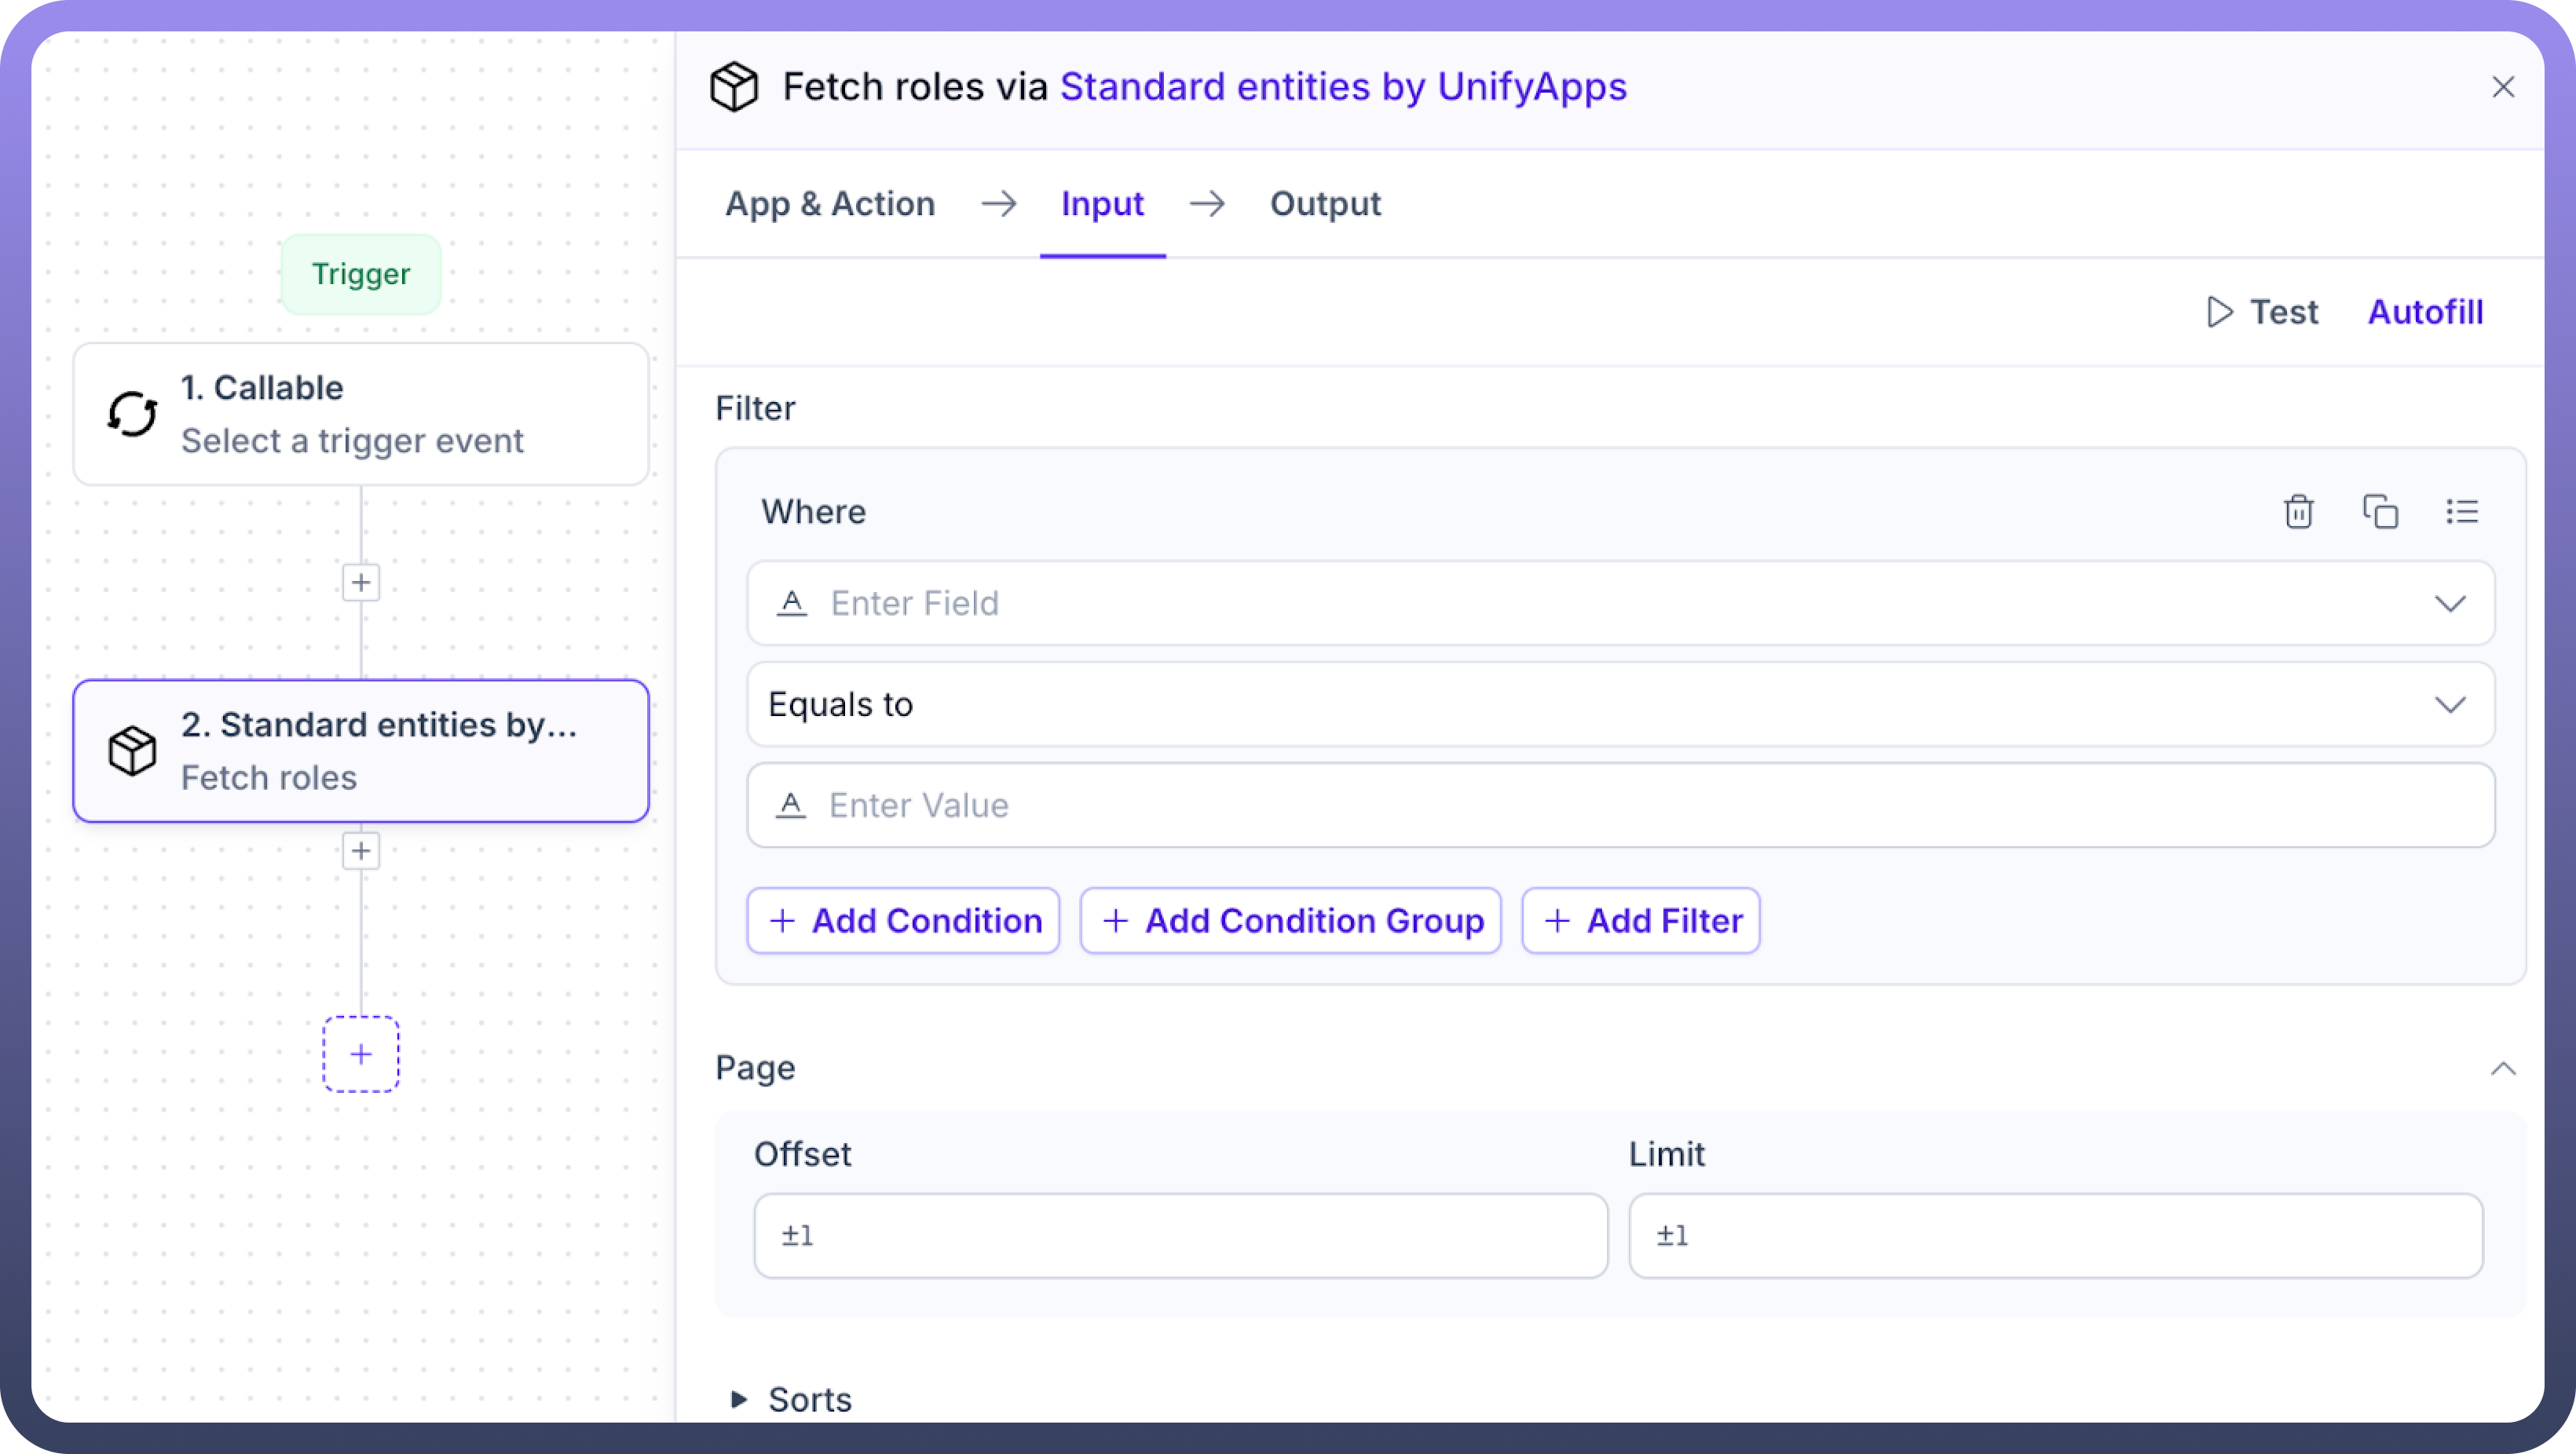Open the Enter Field dropdown

click(2449, 604)
